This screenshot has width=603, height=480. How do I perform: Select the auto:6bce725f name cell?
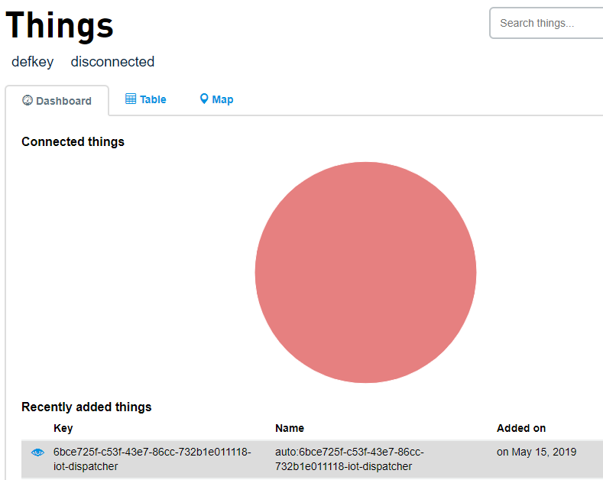pyautogui.click(x=349, y=459)
